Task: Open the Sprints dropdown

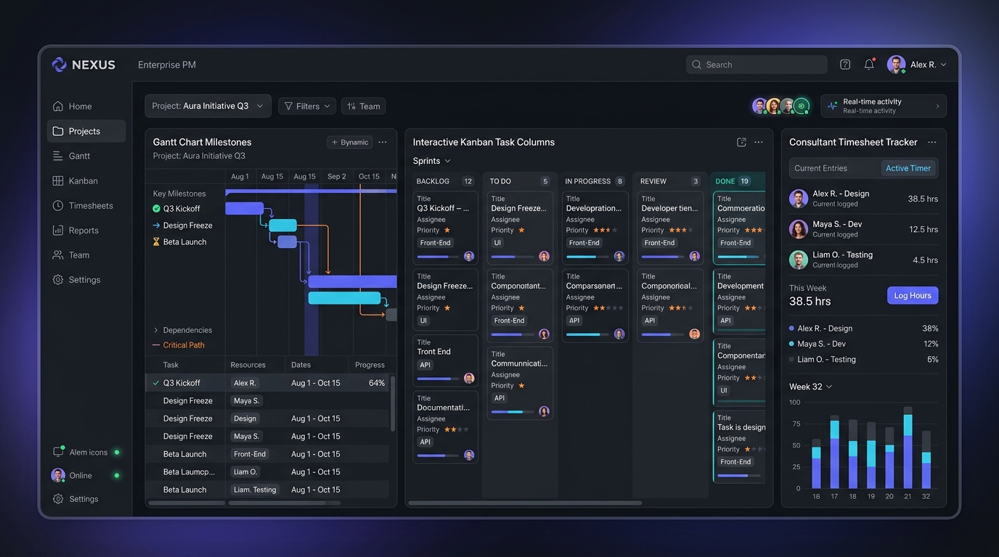Action: tap(432, 161)
